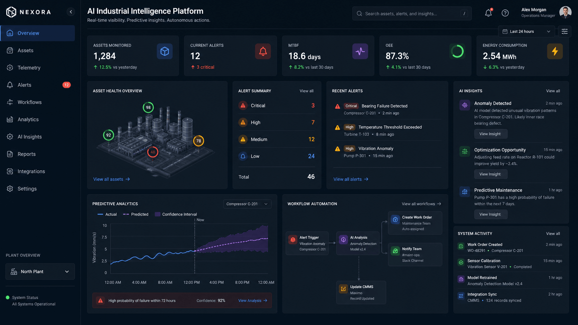Select the health score 98 marker

(148, 107)
